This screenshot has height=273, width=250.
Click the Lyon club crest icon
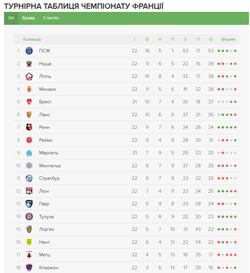(29, 191)
